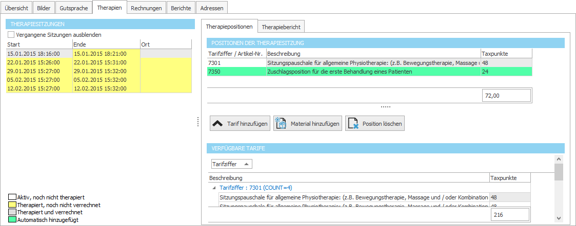The image size is (576, 226).
Task: Click the Position löschen document icon
Action: pos(353,123)
